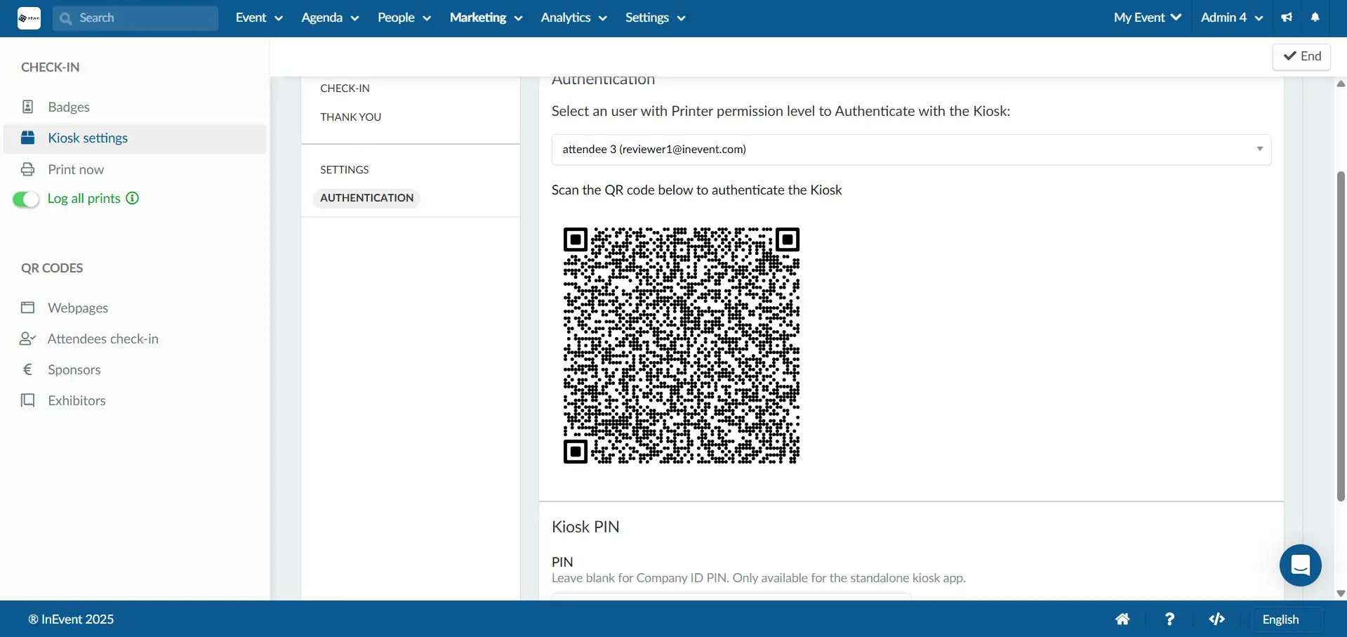This screenshot has height=637, width=1347.
Task: Open the Marketing menu
Action: point(486,18)
